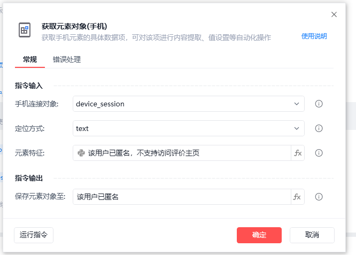This screenshot has height=255, width=356.
Task: Switch to the 常规 tab
Action: click(30, 59)
